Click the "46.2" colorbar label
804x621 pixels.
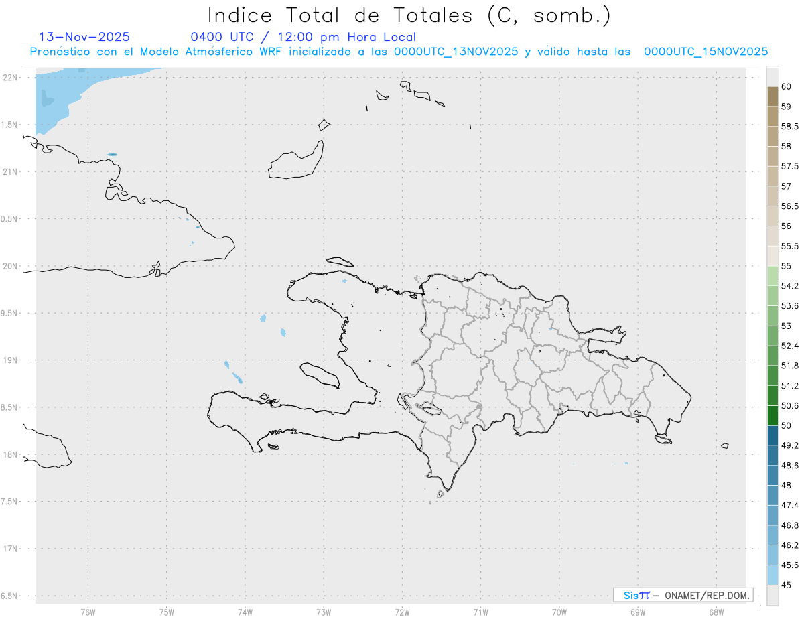(789, 545)
